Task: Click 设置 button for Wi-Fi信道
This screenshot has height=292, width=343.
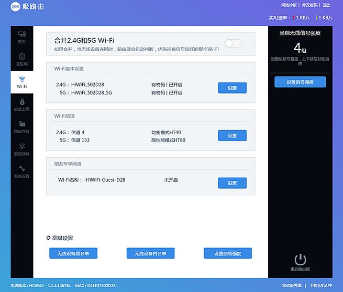Action: coord(232,135)
